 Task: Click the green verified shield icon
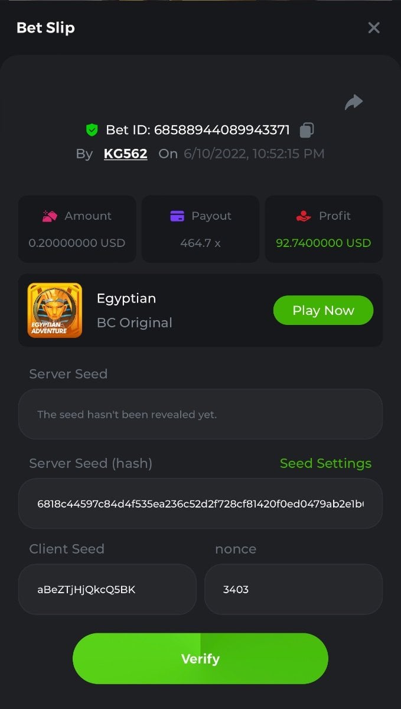click(x=92, y=130)
